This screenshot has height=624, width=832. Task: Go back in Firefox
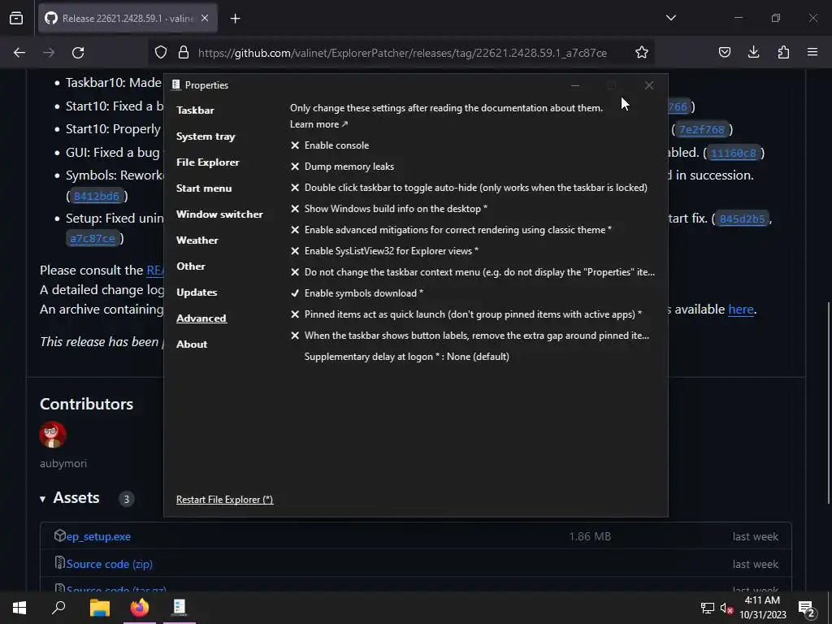coord(19,53)
